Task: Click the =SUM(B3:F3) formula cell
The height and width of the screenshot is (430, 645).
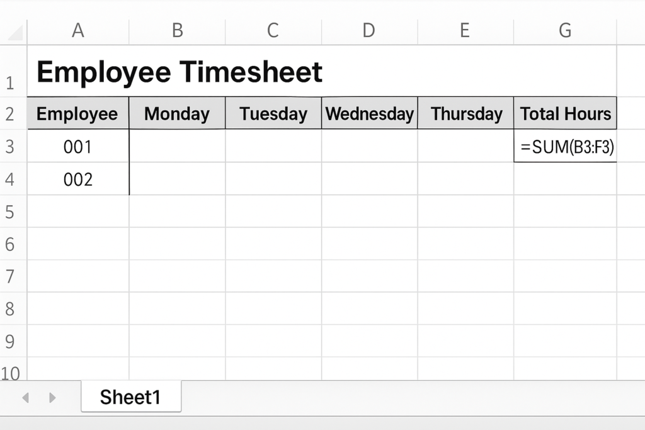Action: (x=565, y=146)
